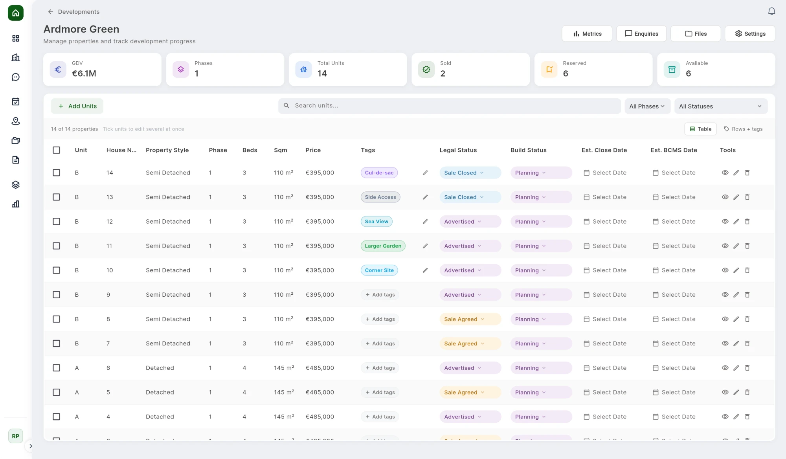Delete house 9 using trash icon

747,295
